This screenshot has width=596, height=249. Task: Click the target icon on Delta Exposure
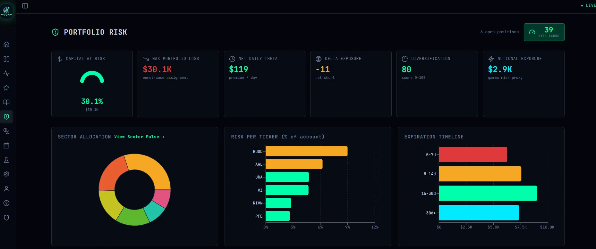coord(319,59)
